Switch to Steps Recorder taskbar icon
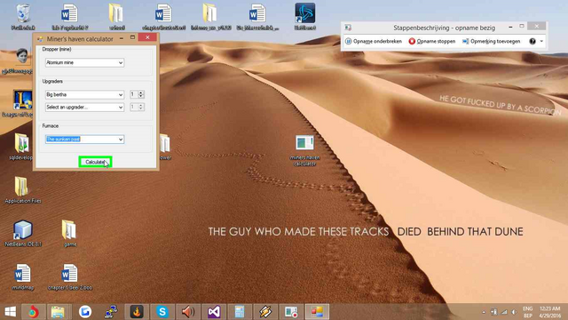Image resolution: width=568 pixels, height=320 pixels. point(291,312)
